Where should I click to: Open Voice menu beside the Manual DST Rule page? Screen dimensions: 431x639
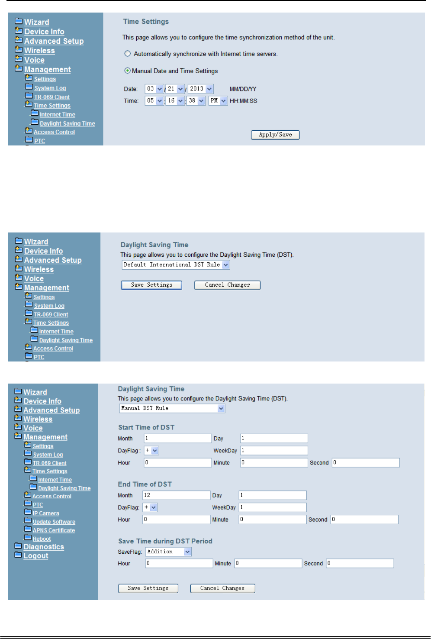(x=33, y=428)
